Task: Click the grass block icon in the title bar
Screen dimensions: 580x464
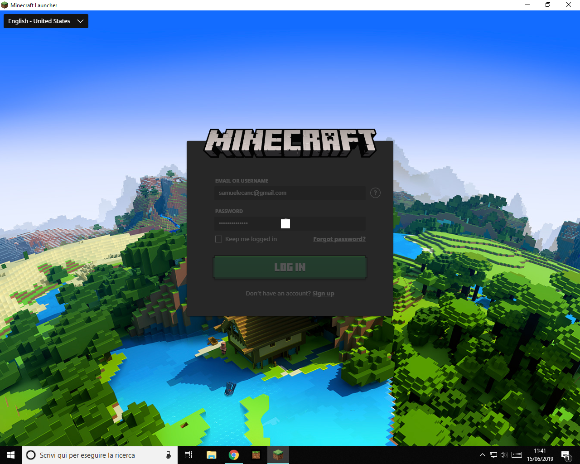Action: point(5,5)
